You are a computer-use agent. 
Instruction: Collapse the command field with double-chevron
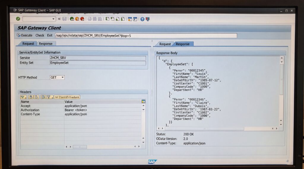(59, 19)
